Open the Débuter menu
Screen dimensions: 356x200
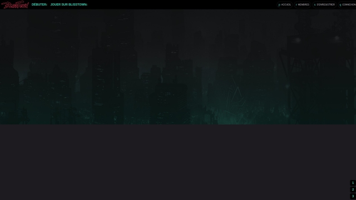click(39, 4)
